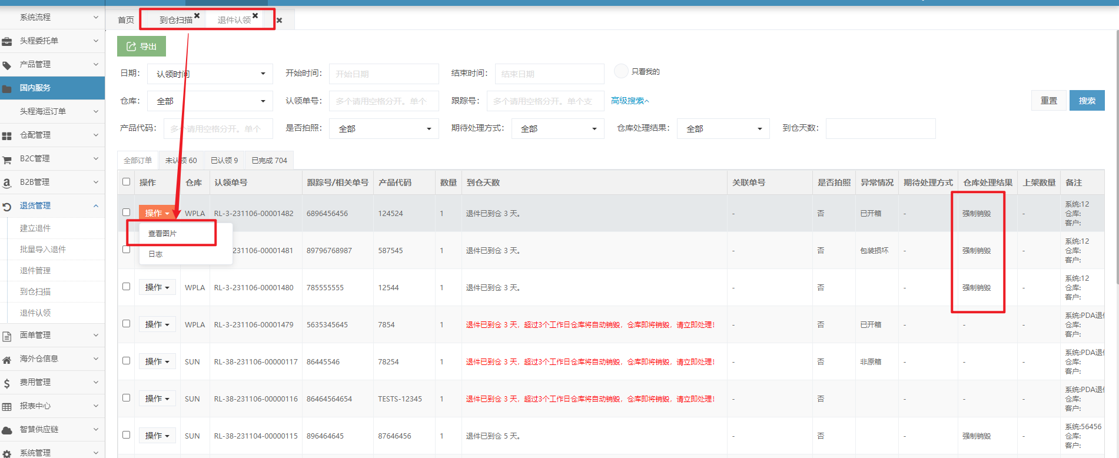Click the 系统管理 gear icon
The width and height of the screenshot is (1119, 458).
(x=7, y=453)
